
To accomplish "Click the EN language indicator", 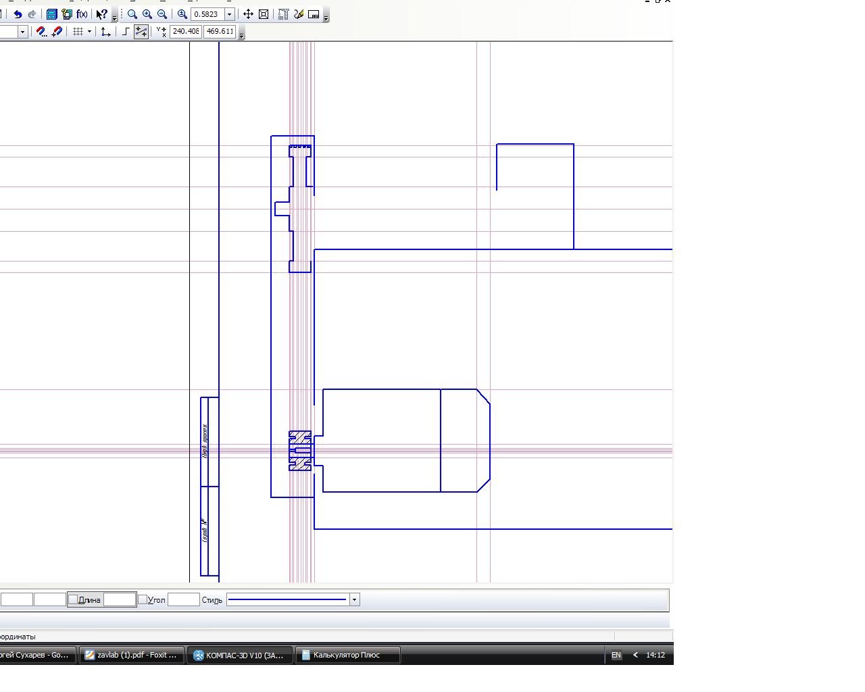I will click(616, 655).
